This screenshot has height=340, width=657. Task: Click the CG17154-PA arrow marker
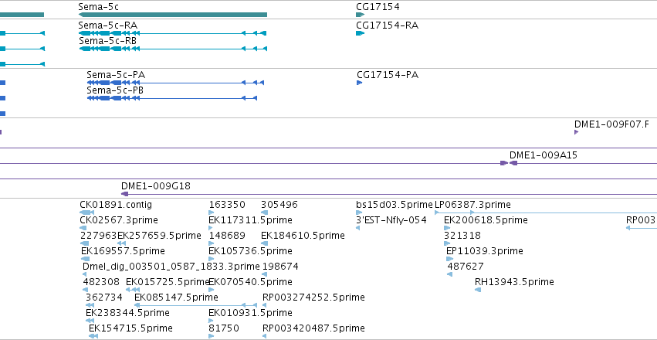coord(359,83)
